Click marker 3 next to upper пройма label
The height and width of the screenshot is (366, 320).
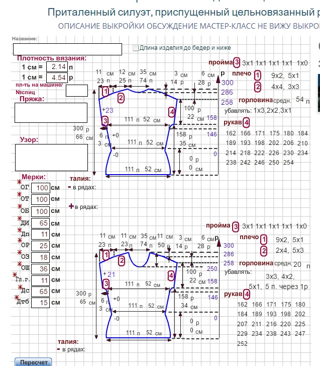(237, 62)
